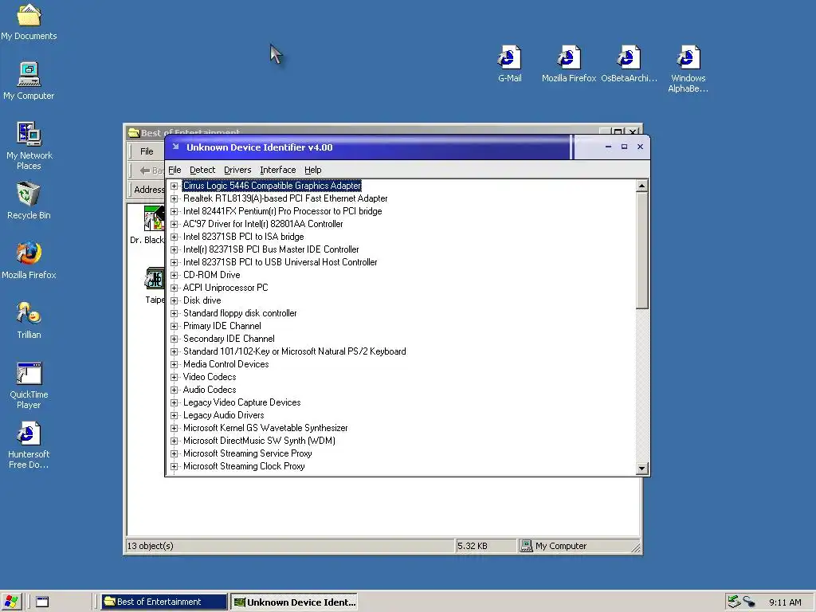Select Legacy Video Capture Devices row
The width and height of the screenshot is (816, 612).
pyautogui.click(x=241, y=402)
